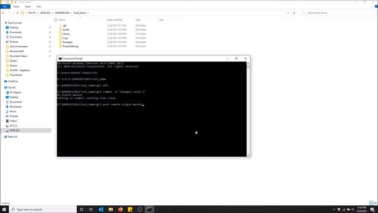This screenshot has width=378, height=213.
Task: Select SE 4450 - Capstone folder
Action: pyautogui.click(x=19, y=70)
